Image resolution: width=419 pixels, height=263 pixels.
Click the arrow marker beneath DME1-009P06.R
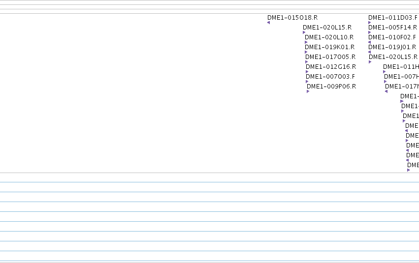click(308, 91)
